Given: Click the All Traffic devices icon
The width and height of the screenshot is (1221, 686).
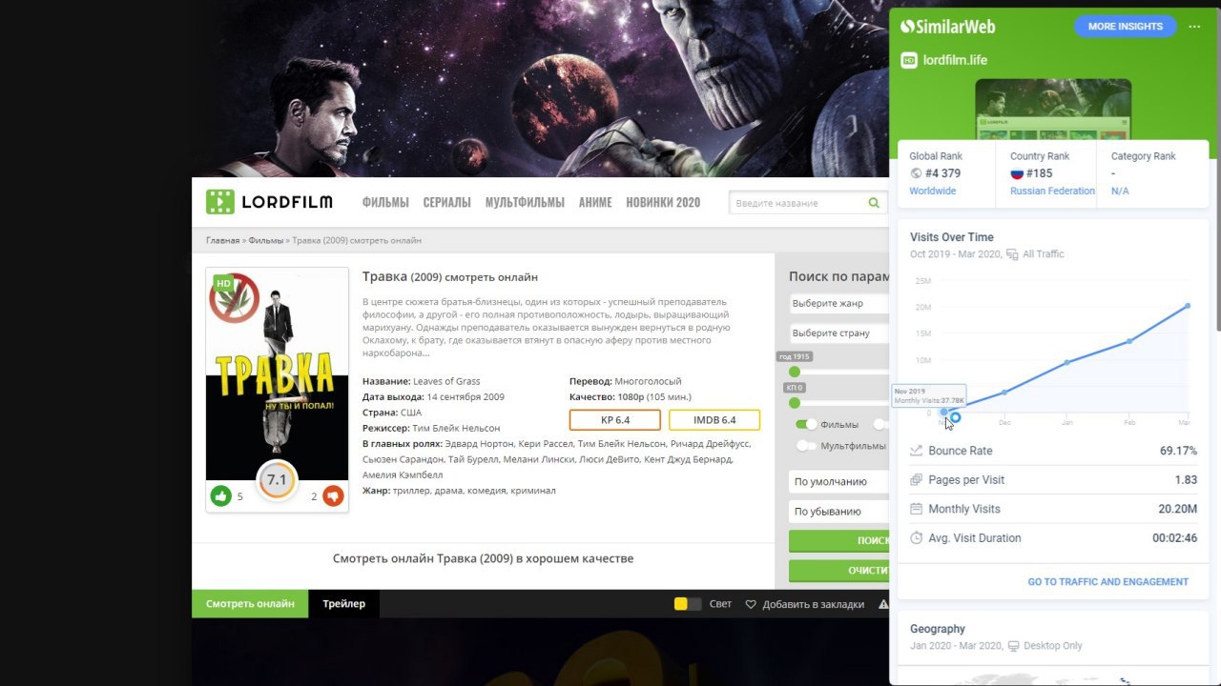Looking at the screenshot, I should point(1012,254).
